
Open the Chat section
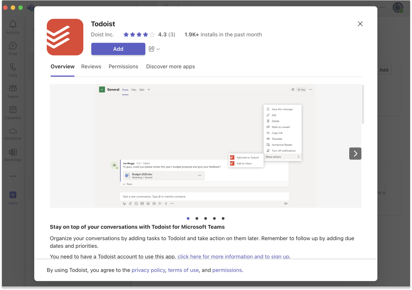click(13, 48)
